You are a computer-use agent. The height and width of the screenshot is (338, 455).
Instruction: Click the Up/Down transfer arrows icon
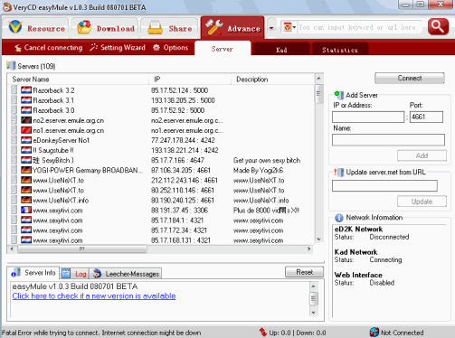[263, 333]
